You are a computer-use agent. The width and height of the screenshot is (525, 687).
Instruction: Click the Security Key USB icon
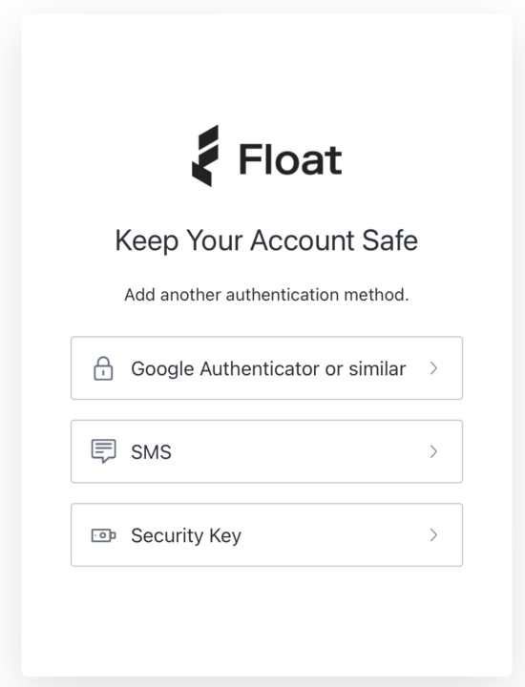point(103,535)
